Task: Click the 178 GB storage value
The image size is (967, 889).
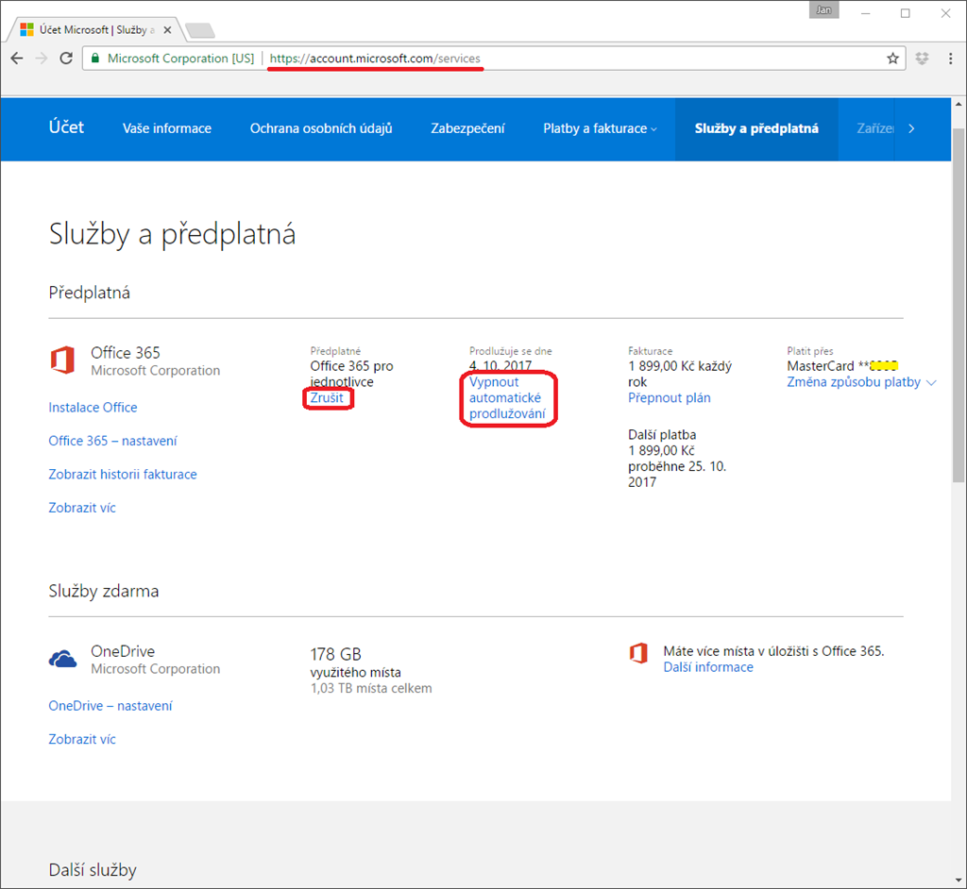Action: click(x=335, y=653)
